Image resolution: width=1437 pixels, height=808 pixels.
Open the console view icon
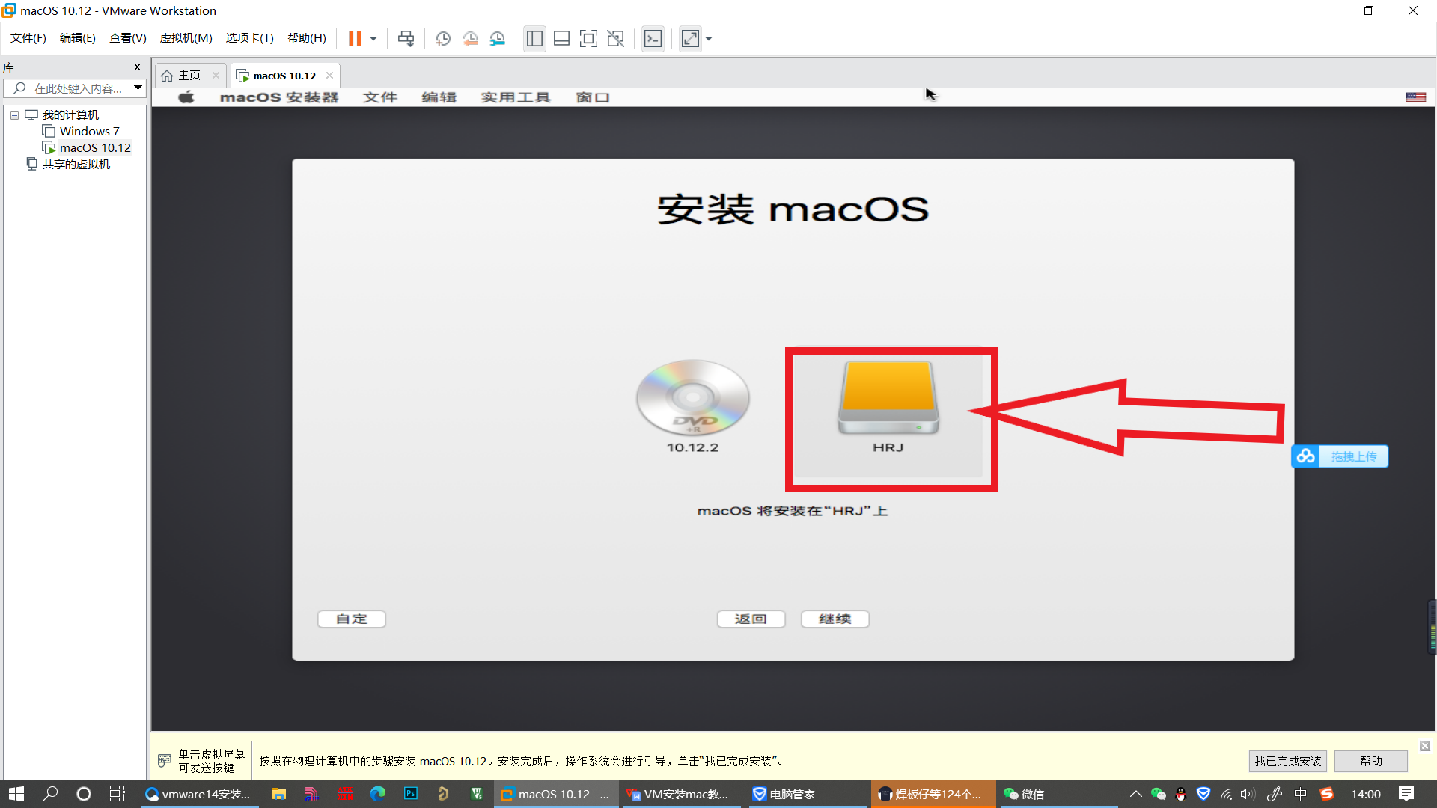tap(653, 39)
